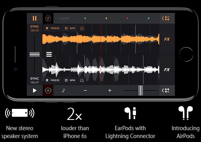Add a cue point on bottom deck
201x142 pixels.
point(48,90)
